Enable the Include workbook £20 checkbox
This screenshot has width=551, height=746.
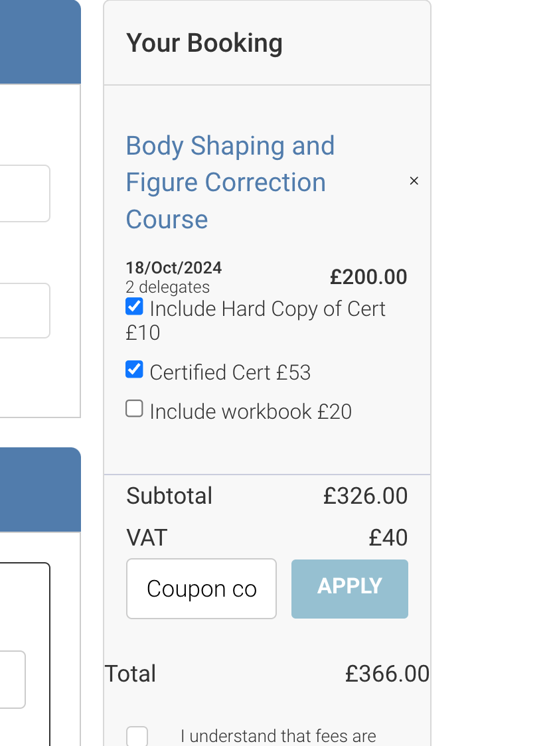134,409
